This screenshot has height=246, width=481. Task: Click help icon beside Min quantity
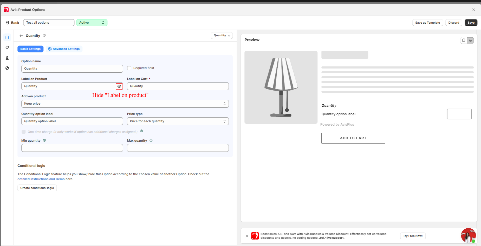tap(44, 140)
